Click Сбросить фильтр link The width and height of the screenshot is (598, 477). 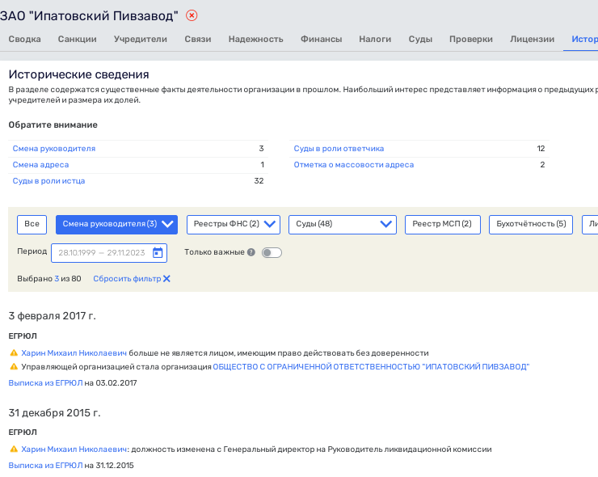pos(127,279)
